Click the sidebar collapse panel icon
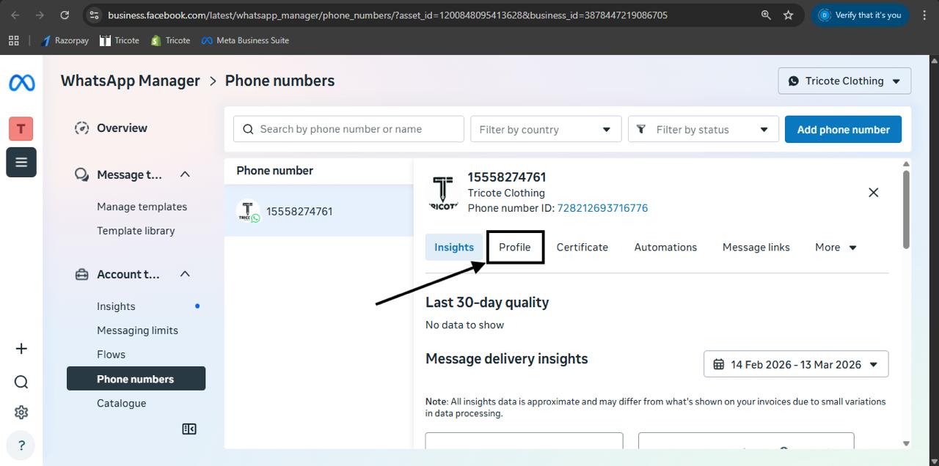The height and width of the screenshot is (466, 939). (189, 429)
